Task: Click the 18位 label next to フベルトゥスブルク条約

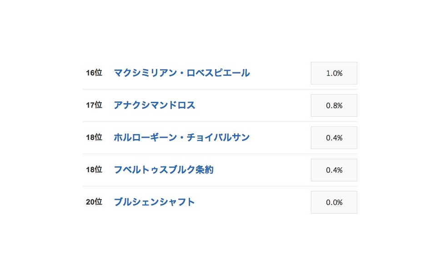Action: pyautogui.click(x=94, y=170)
